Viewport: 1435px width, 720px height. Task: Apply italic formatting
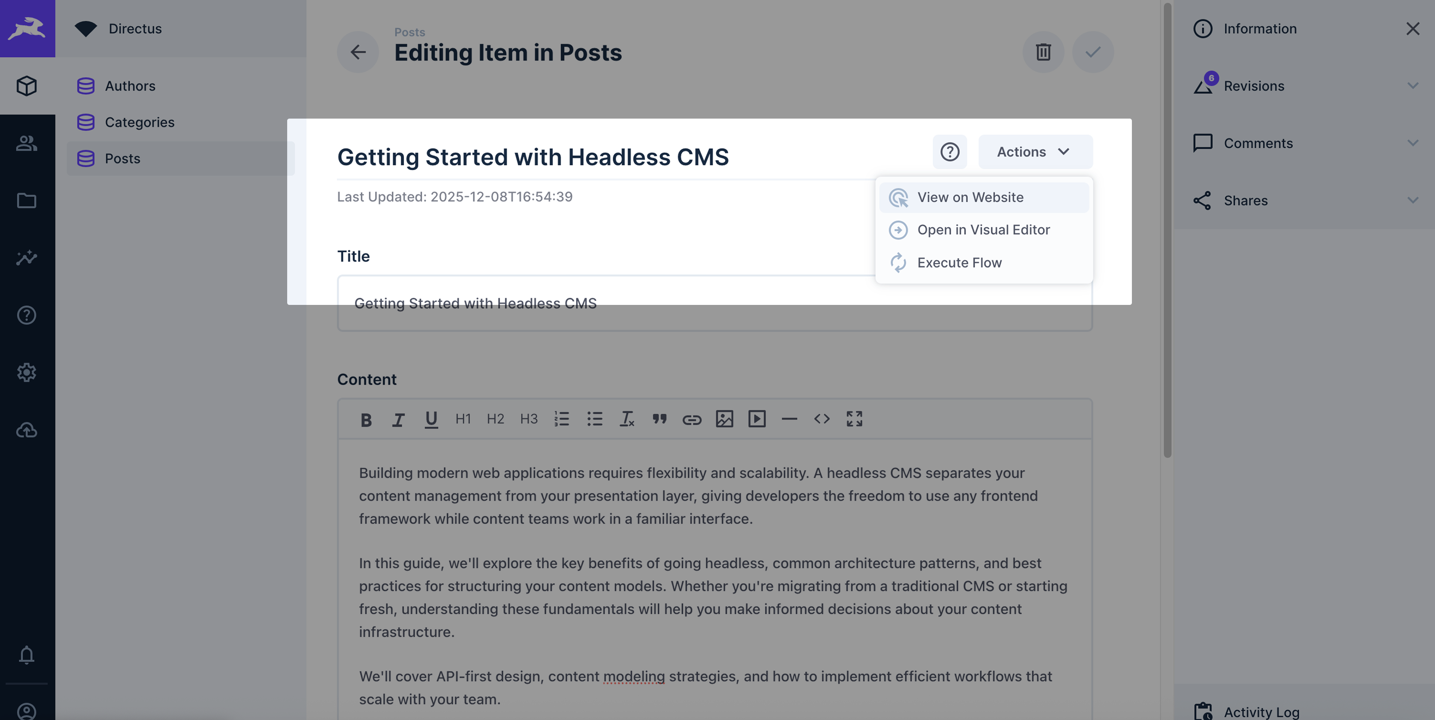[x=398, y=419]
